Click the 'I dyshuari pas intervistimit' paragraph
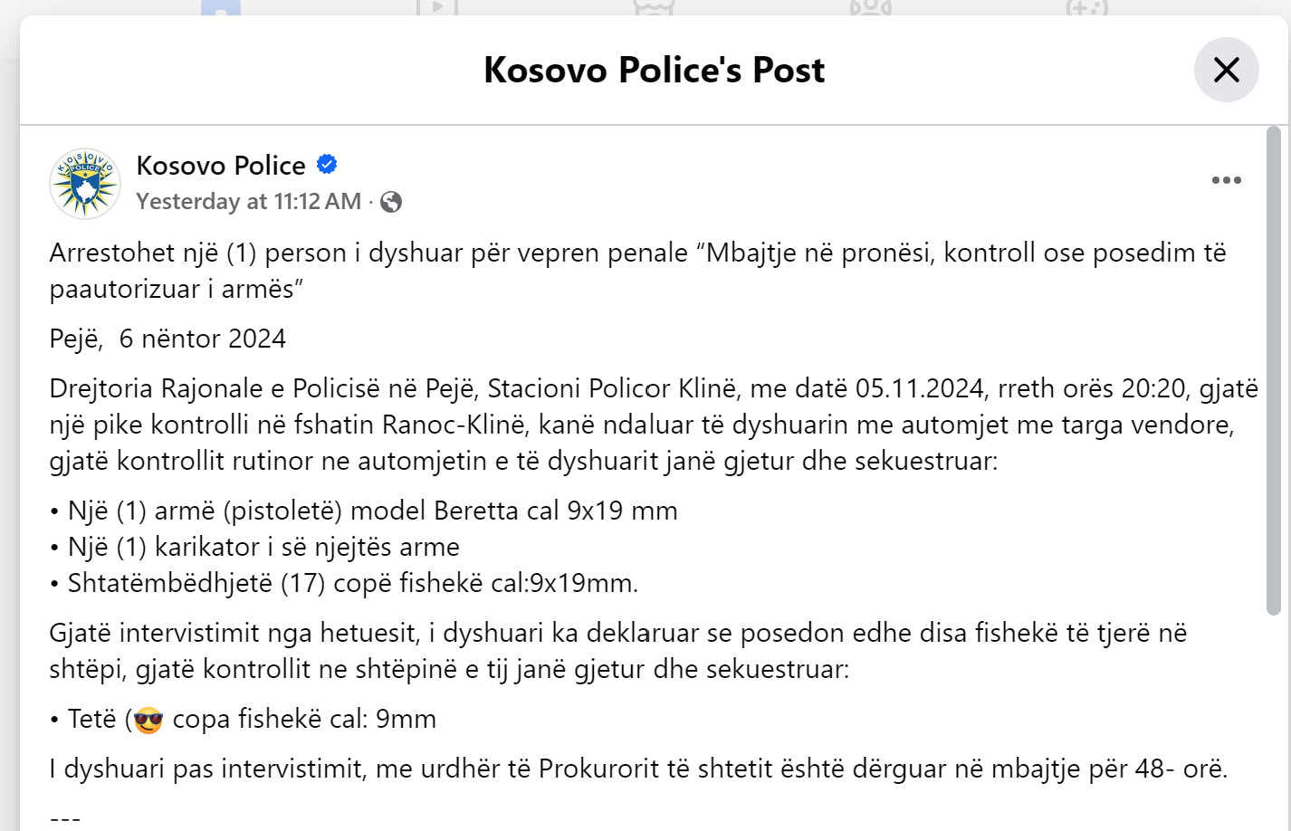 (638, 769)
